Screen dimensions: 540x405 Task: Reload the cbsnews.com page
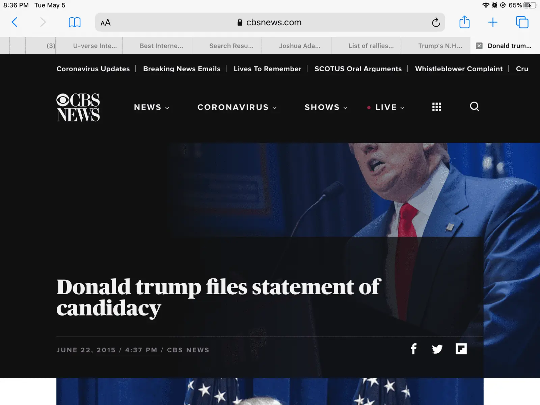pos(436,22)
